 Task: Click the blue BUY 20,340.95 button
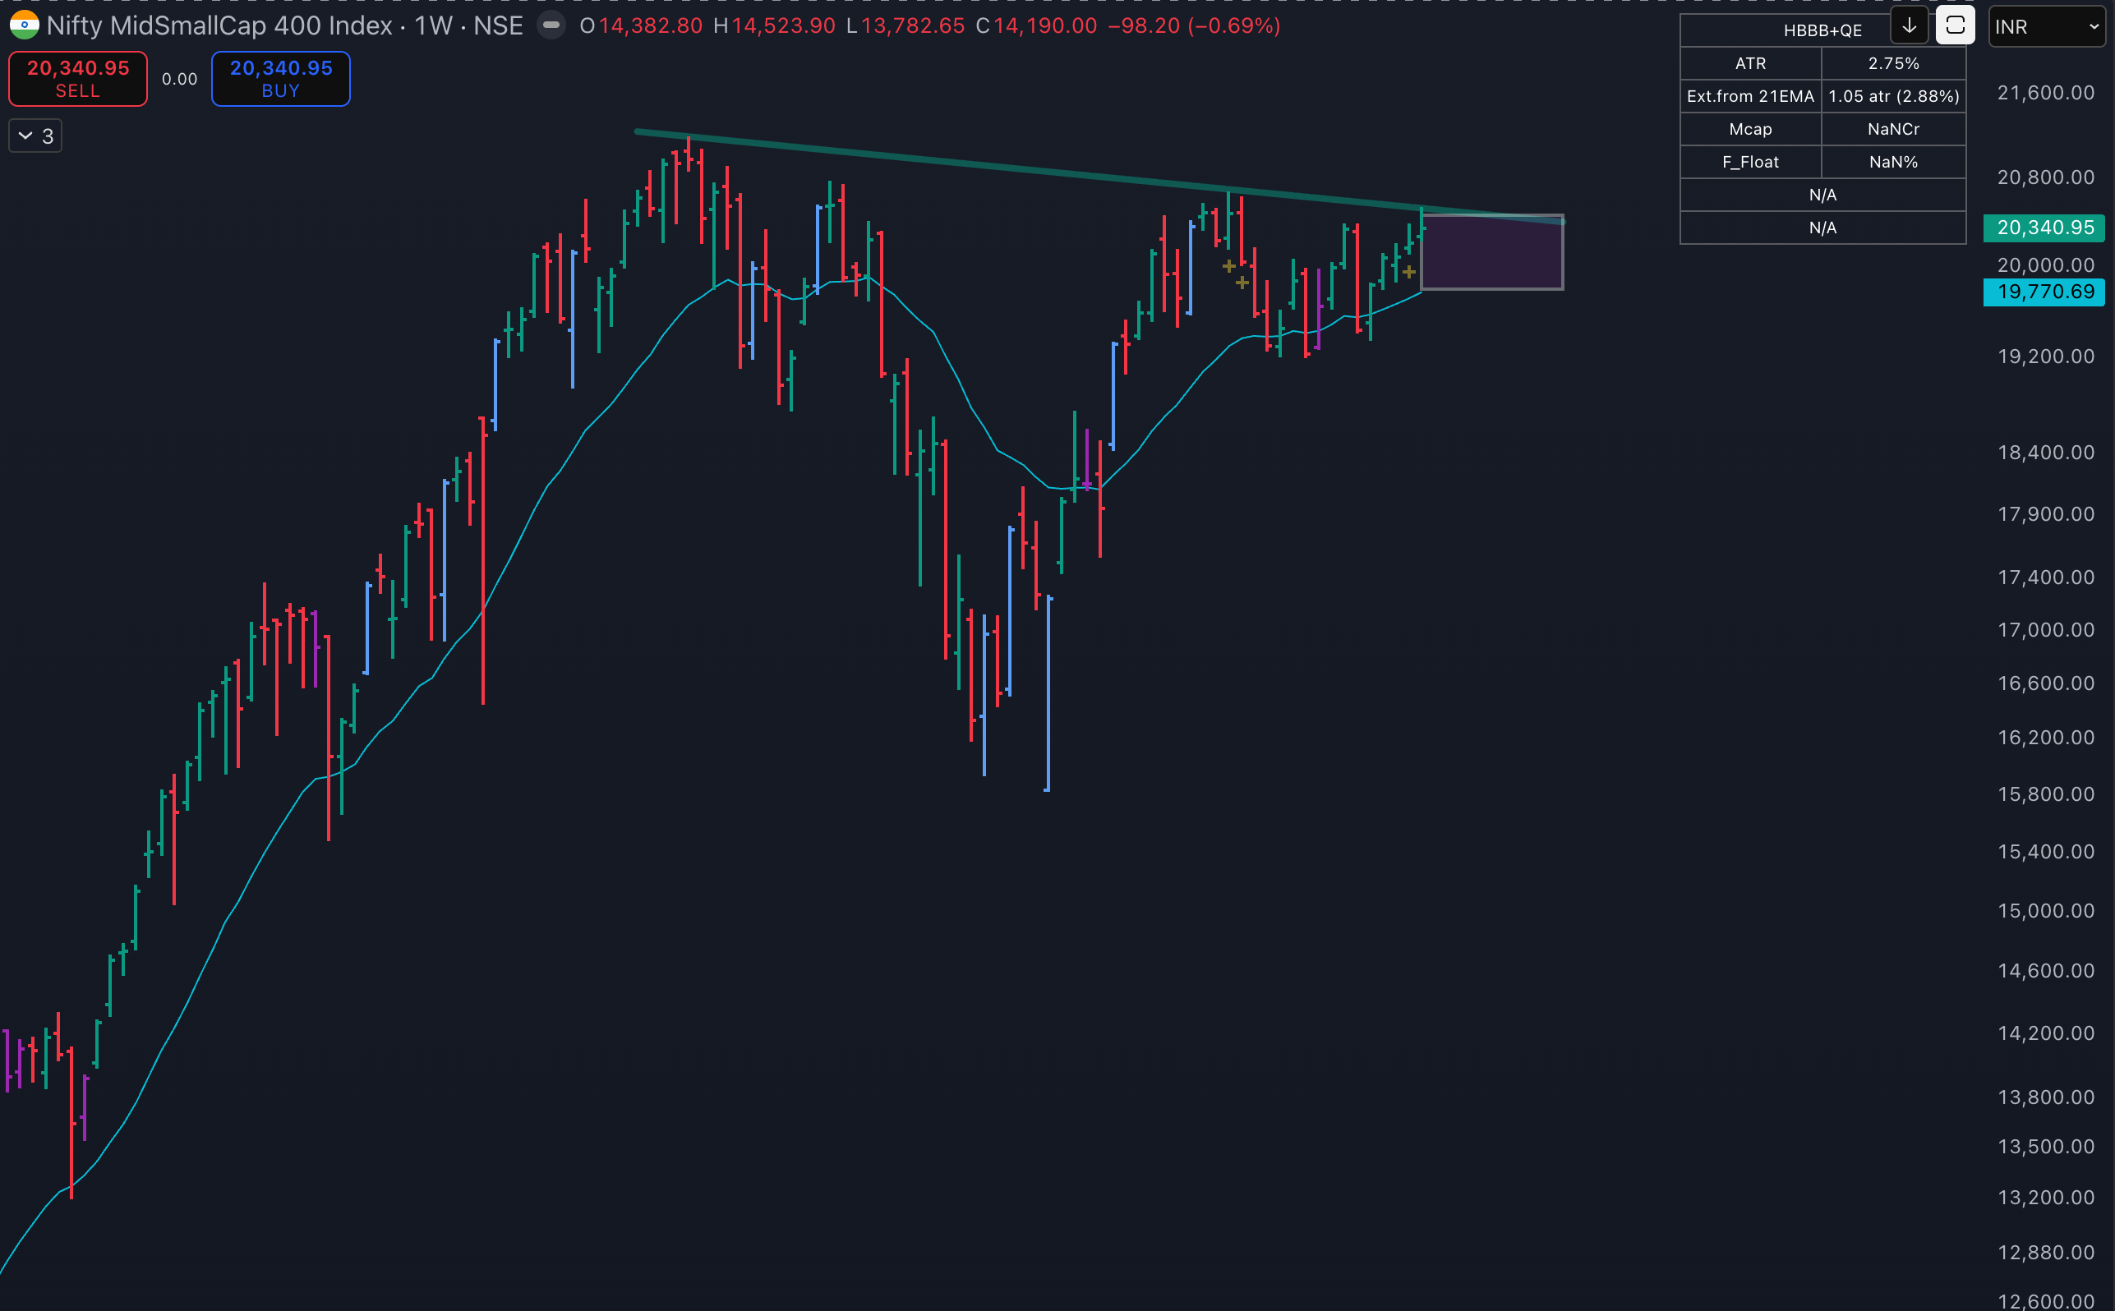point(281,79)
